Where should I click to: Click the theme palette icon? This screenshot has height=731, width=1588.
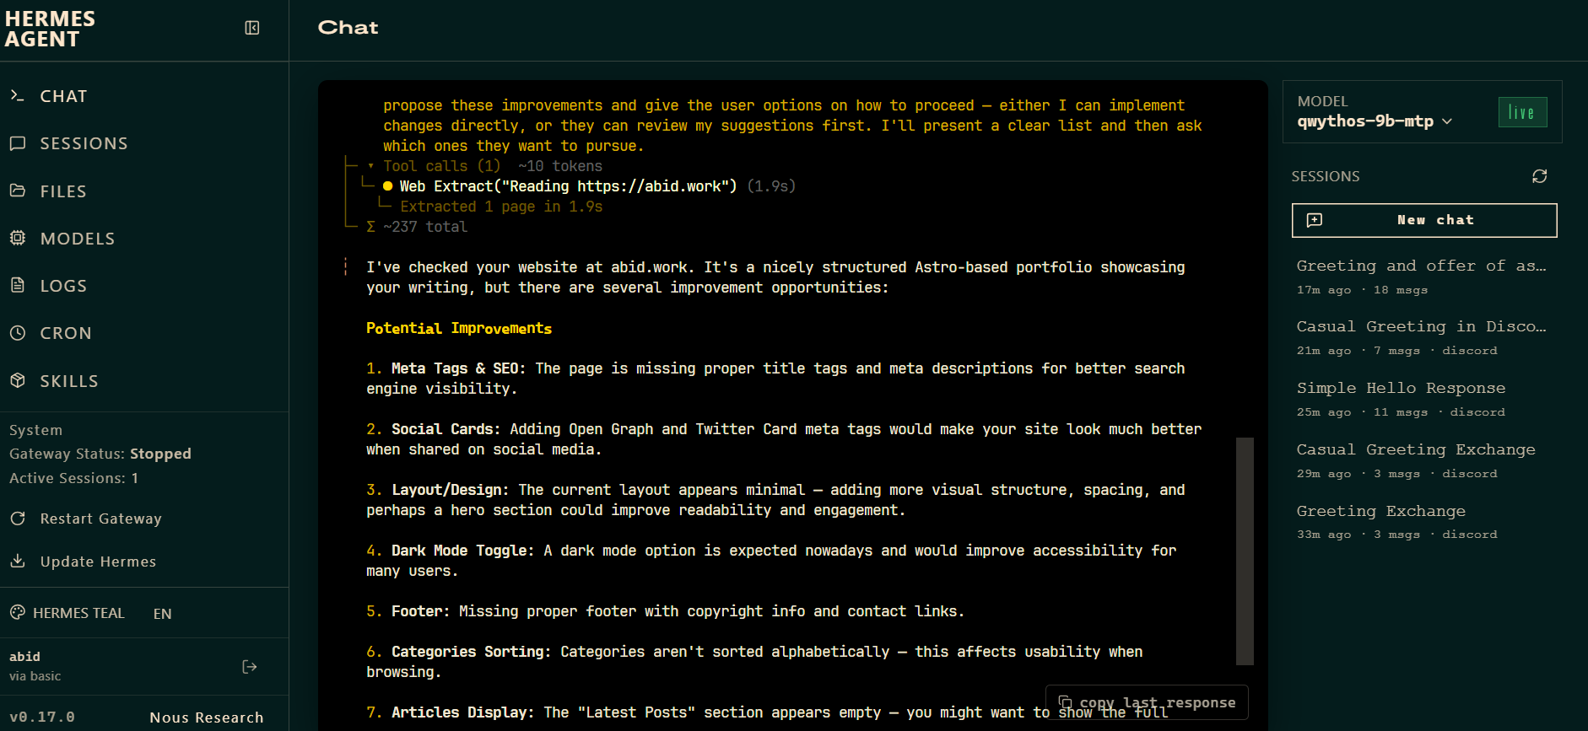pyautogui.click(x=17, y=612)
